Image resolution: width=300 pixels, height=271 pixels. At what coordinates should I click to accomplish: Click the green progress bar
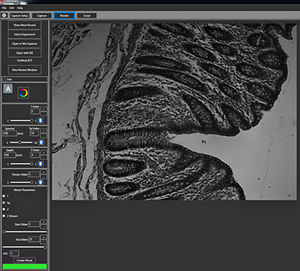click(25, 266)
